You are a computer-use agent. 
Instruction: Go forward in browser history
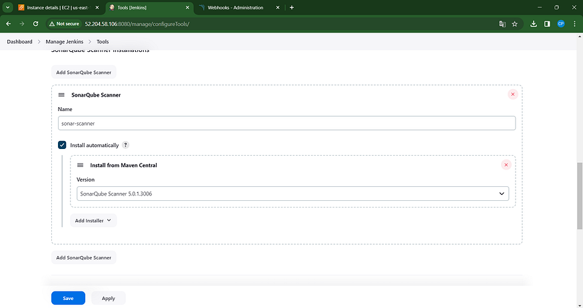22,24
